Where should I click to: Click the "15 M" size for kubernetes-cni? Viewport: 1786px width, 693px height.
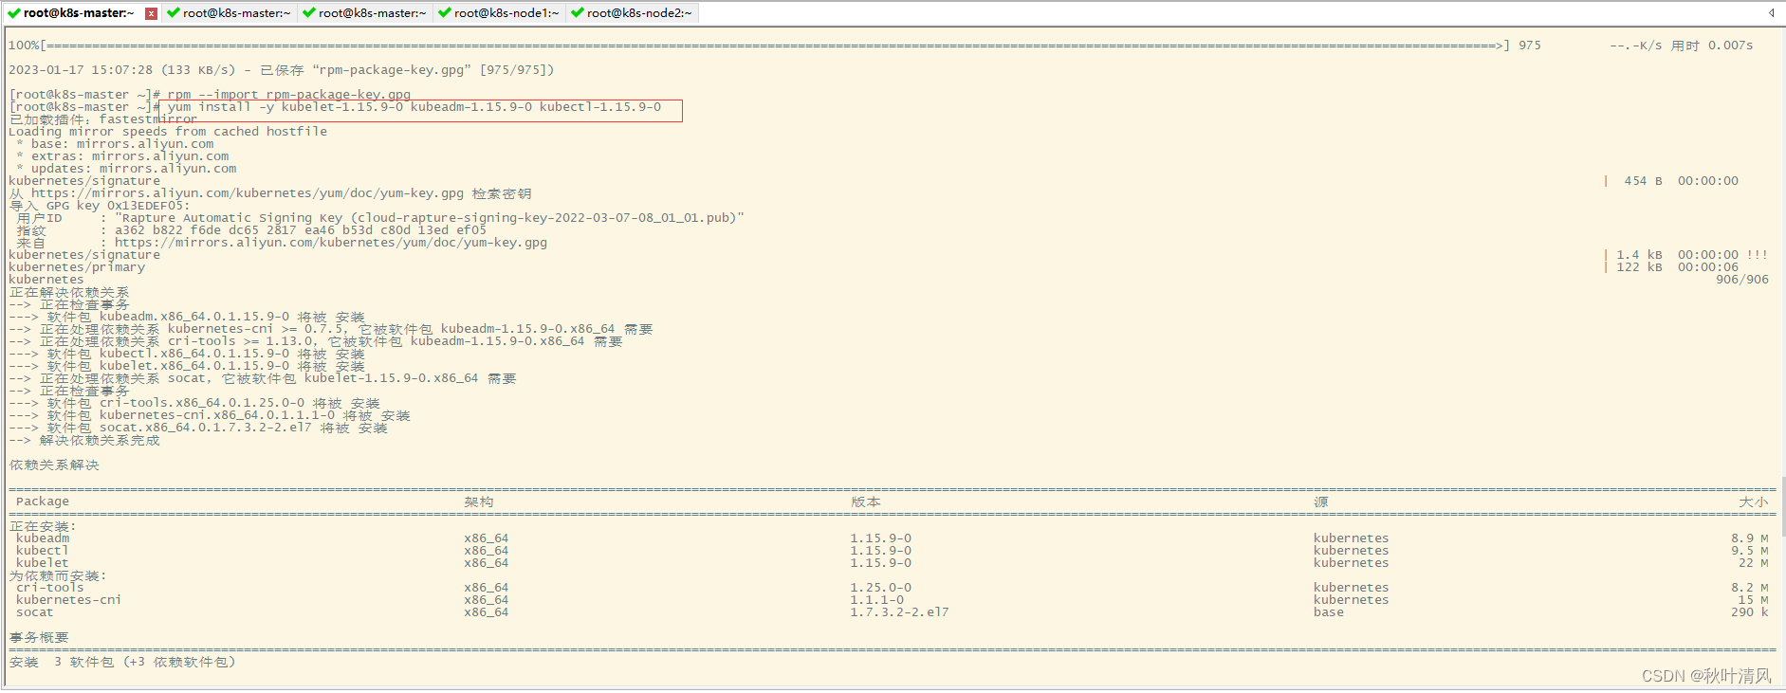[1754, 600]
